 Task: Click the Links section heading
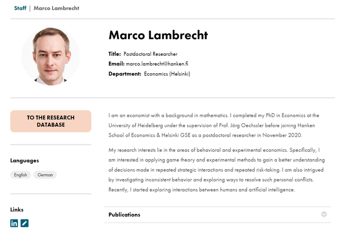click(x=17, y=209)
